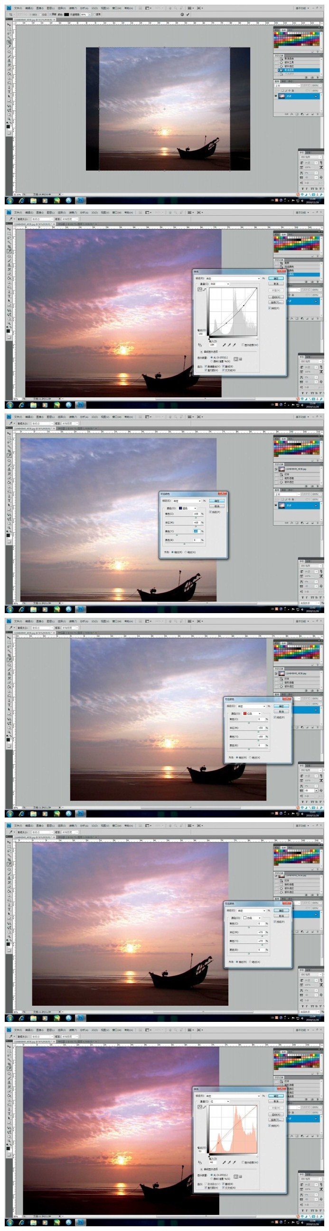This screenshot has height=1231, width=329.
Task: Confirm the RGB Curves dialog with 确定
Action: [x=276, y=279]
